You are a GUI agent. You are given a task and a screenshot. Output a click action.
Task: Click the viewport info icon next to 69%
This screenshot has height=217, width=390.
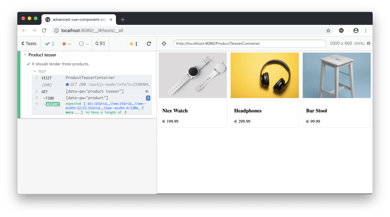[368, 43]
